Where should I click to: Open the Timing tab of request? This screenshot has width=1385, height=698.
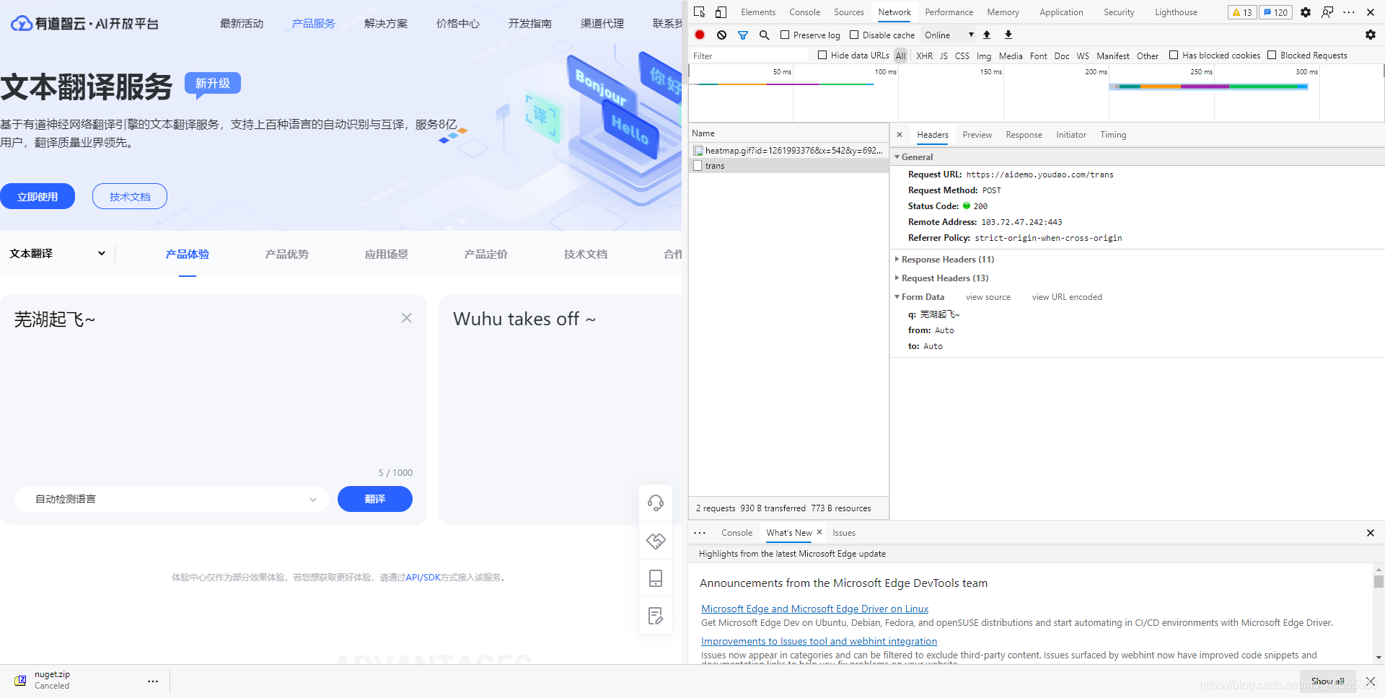[1113, 135]
